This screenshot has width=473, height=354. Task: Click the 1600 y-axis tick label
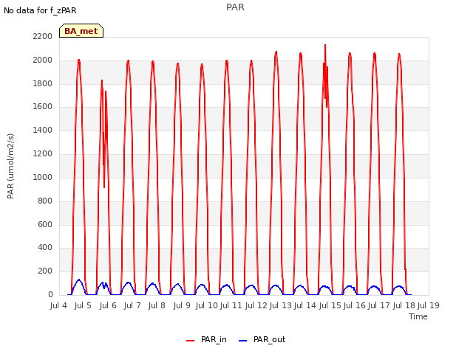pos(43,106)
